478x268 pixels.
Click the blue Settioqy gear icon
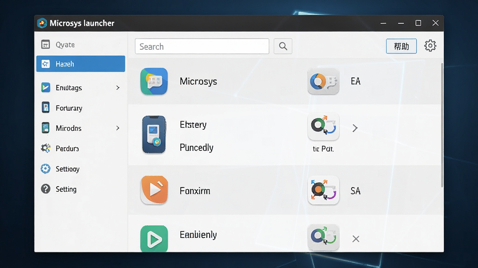(45, 168)
